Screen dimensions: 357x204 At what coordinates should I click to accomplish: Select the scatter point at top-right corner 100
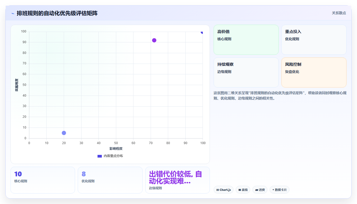pos(202,32)
